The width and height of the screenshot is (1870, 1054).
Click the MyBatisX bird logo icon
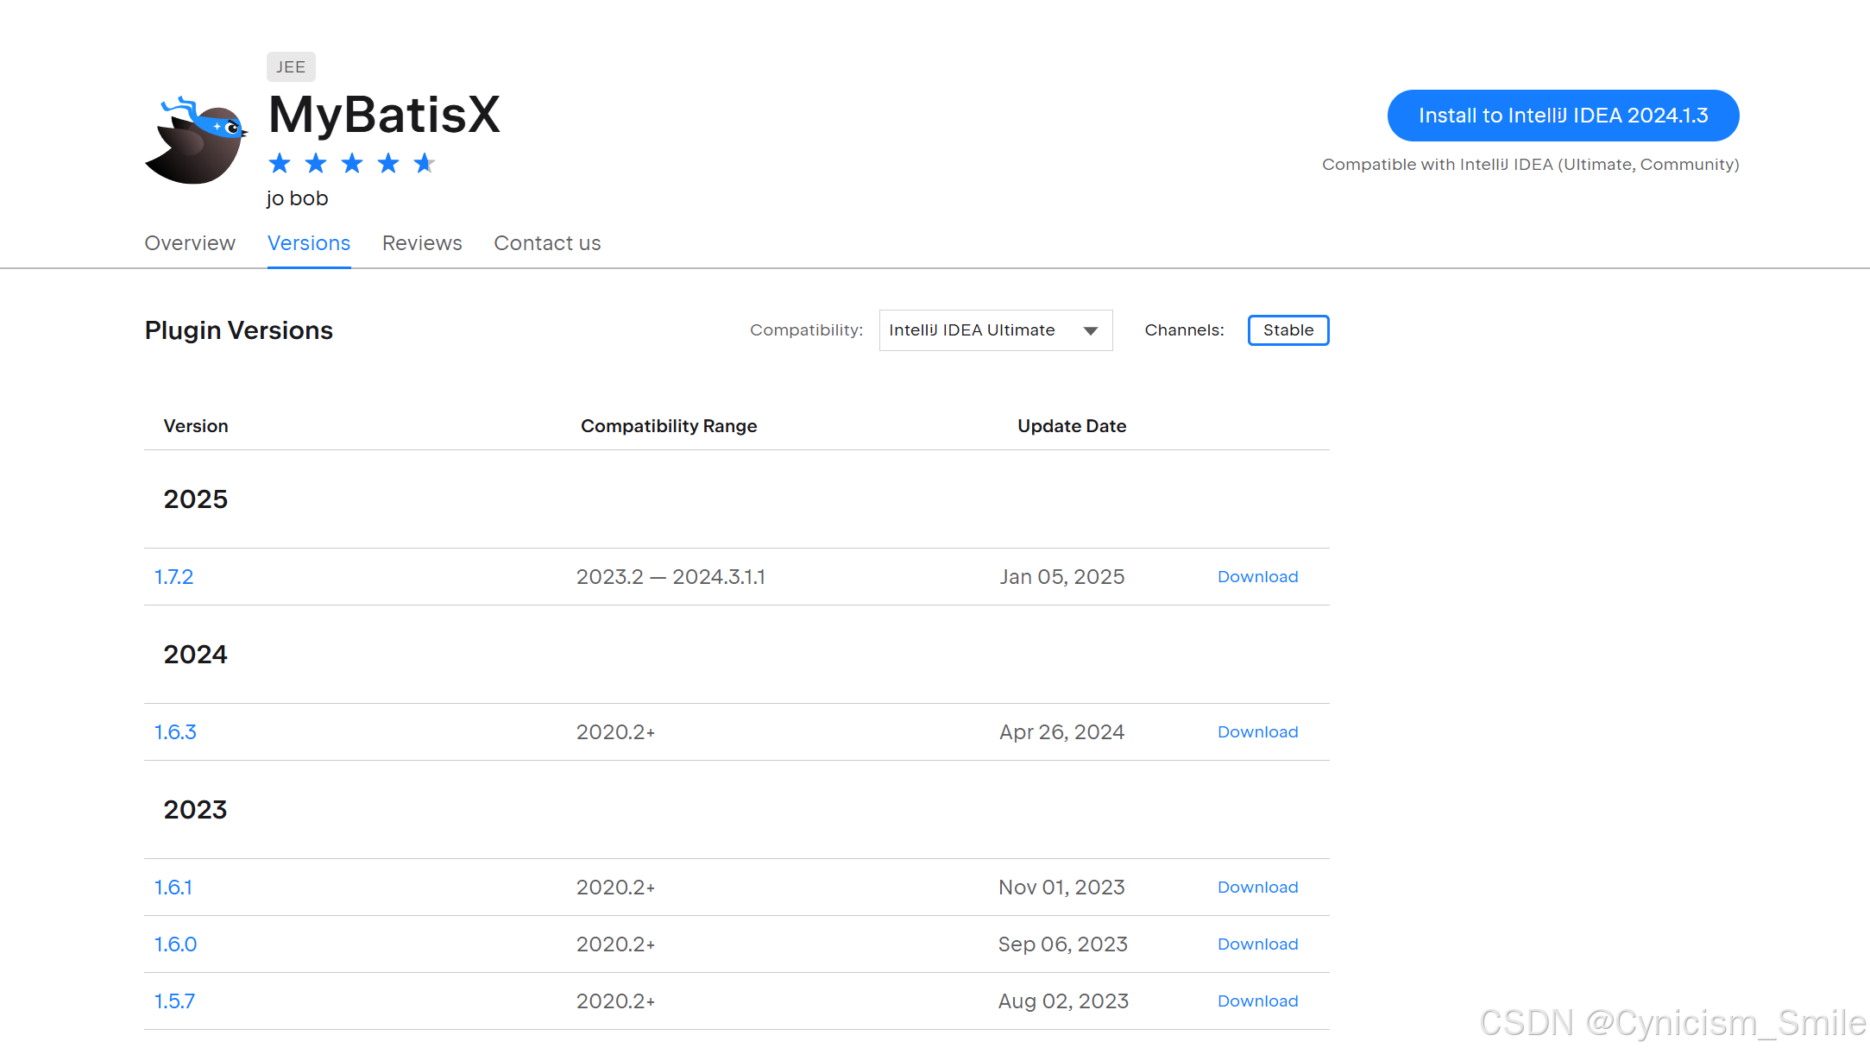197,141
